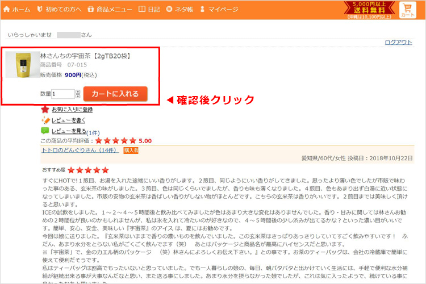The width and height of the screenshot is (426, 284).
Task: Click the home icon in navigation bar
Action: point(6,10)
